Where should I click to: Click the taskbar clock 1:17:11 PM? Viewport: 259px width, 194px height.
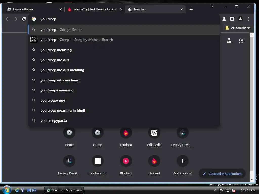[x=248, y=190]
